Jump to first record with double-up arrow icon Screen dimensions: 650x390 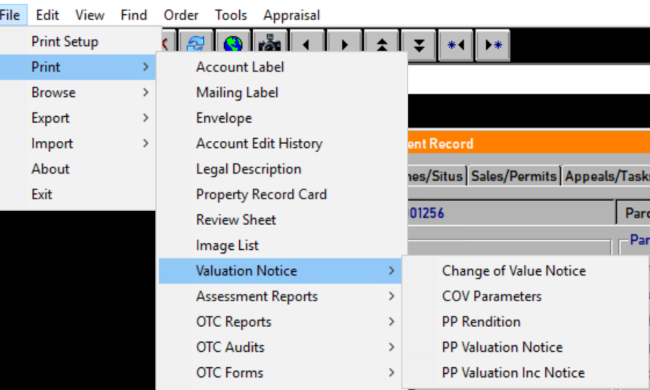click(x=381, y=44)
